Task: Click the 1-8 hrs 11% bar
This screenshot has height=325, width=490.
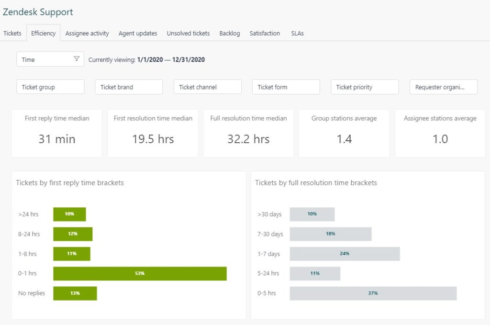Action: (x=72, y=254)
